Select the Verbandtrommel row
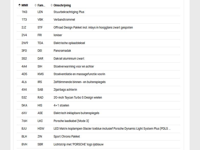 (98, 20)
